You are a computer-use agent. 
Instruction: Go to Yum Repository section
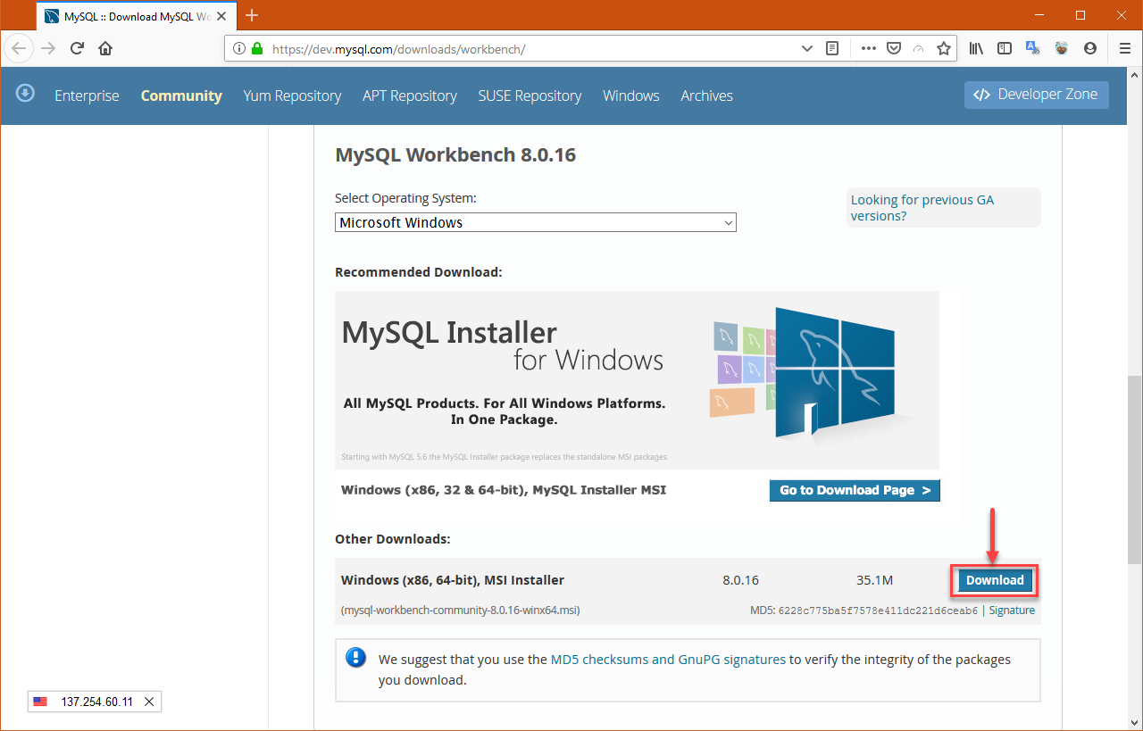click(x=292, y=96)
